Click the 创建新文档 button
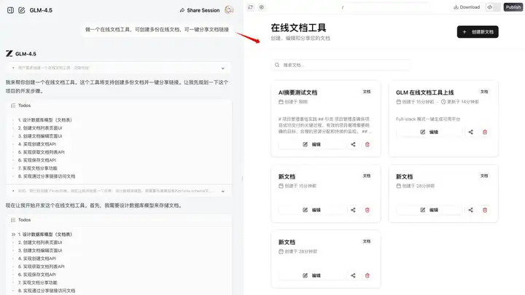 tap(478, 32)
